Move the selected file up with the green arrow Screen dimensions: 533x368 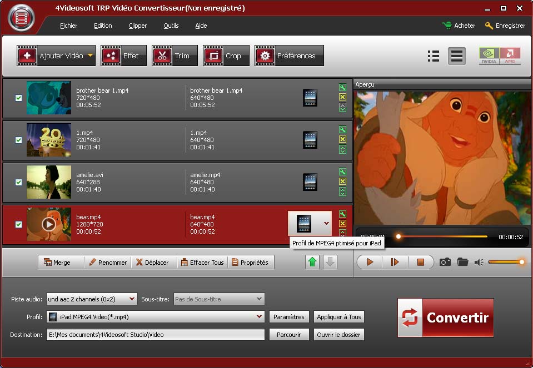312,262
